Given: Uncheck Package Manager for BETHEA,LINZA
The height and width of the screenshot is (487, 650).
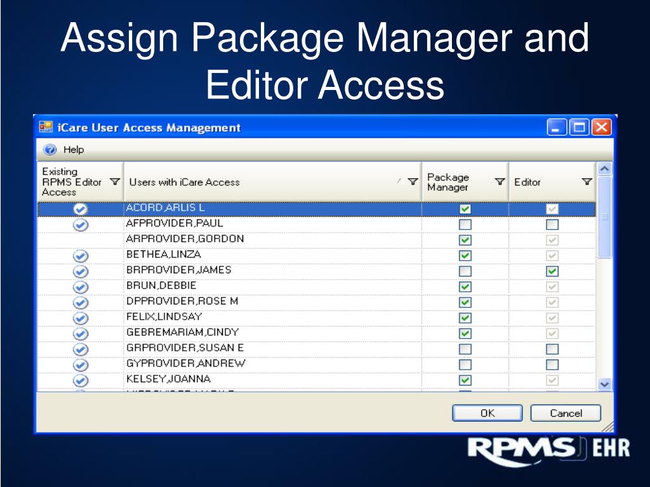Looking at the screenshot, I should pos(465,256).
